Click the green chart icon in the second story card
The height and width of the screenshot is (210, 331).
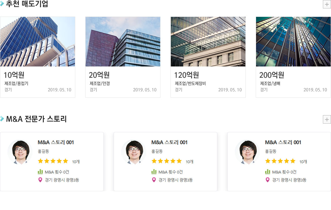tap(154, 172)
